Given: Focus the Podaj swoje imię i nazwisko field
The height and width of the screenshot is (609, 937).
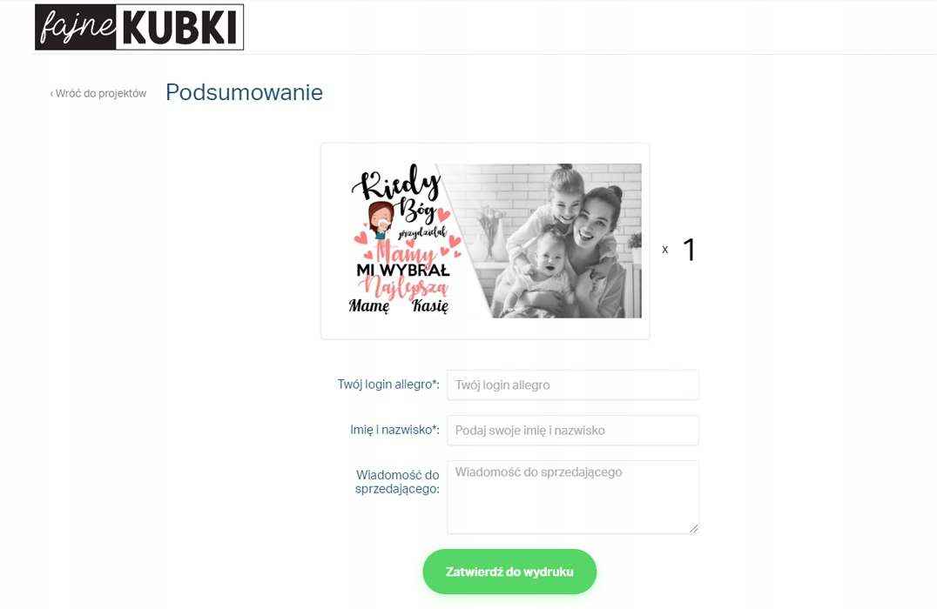Looking at the screenshot, I should point(572,431).
